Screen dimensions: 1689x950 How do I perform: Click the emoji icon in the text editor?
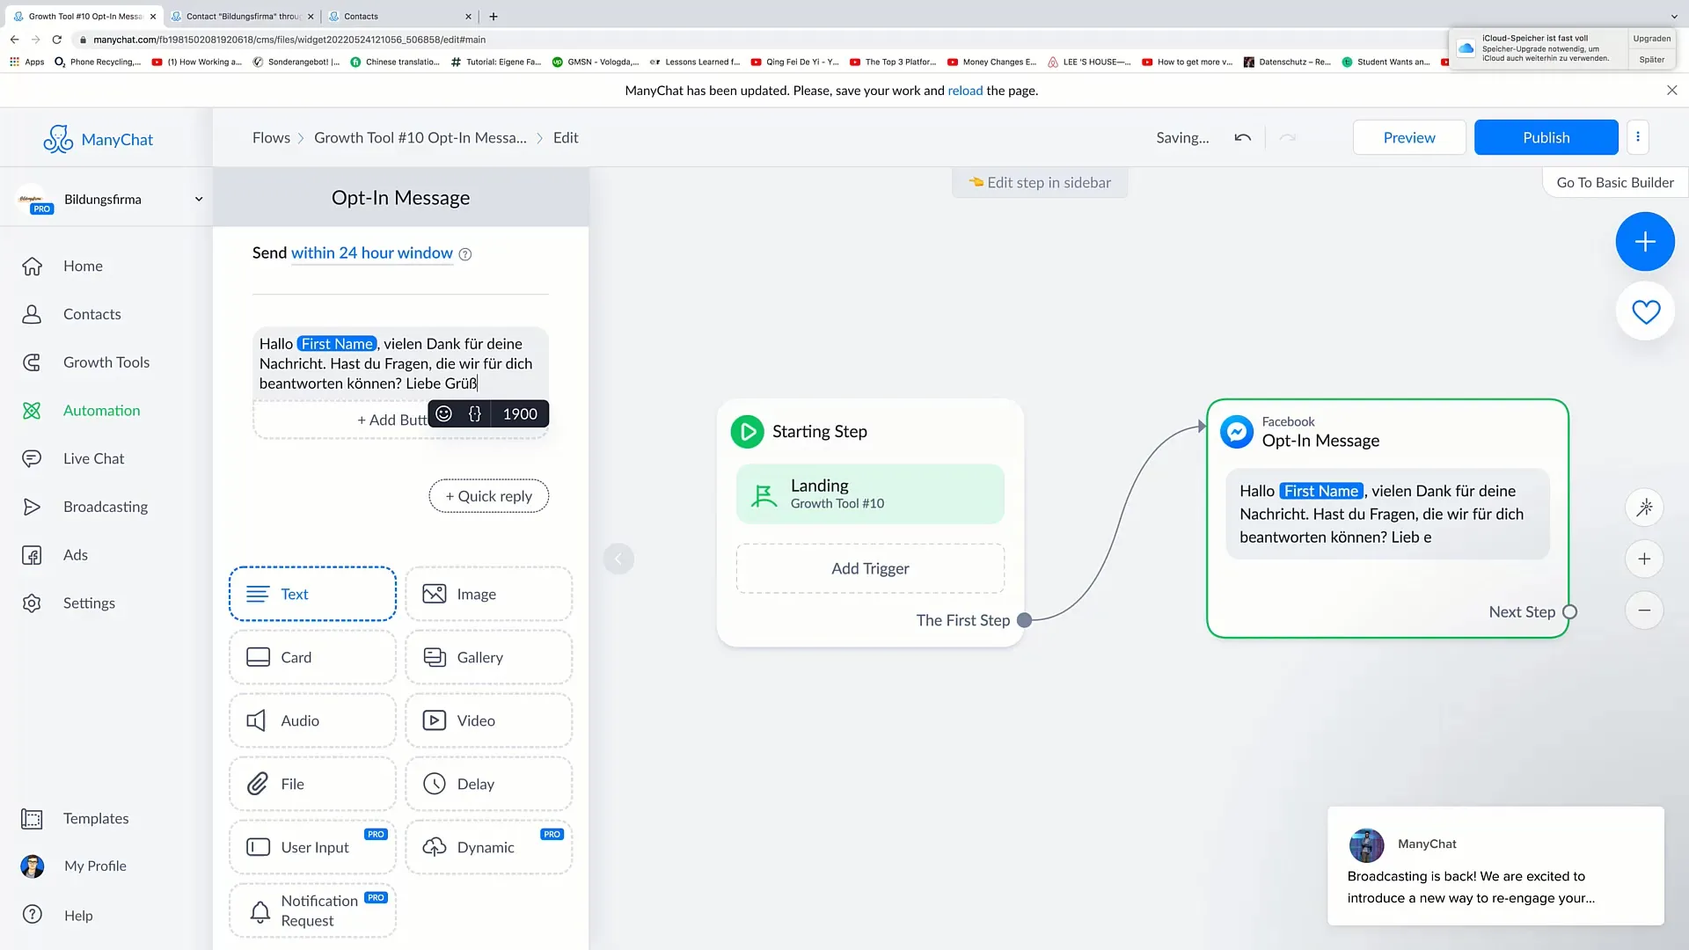click(x=444, y=414)
